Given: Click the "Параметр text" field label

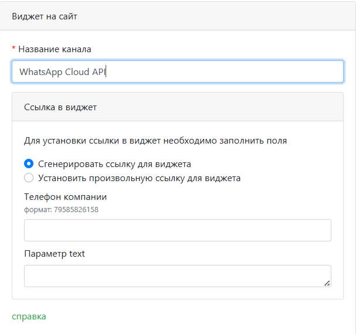Looking at the screenshot, I should pos(55,254).
